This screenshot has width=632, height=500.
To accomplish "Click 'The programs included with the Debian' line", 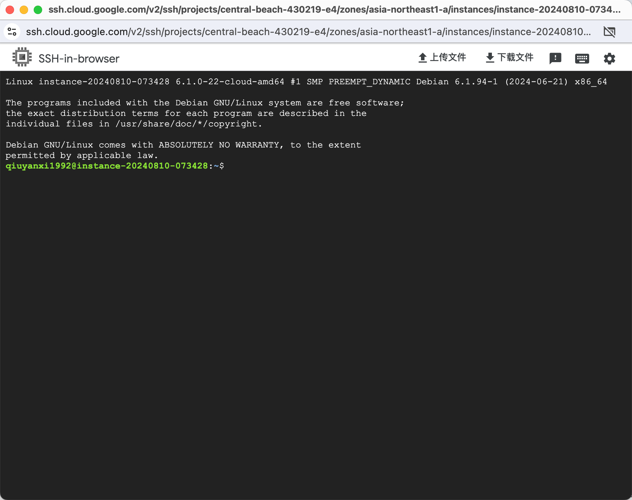I will (x=205, y=103).
